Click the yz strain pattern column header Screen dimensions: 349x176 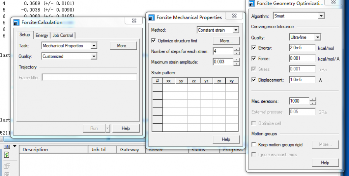pyautogui.click(x=207, y=81)
